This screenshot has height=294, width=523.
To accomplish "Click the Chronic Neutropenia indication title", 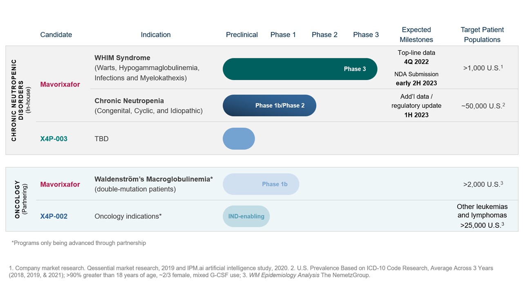I will (129, 101).
